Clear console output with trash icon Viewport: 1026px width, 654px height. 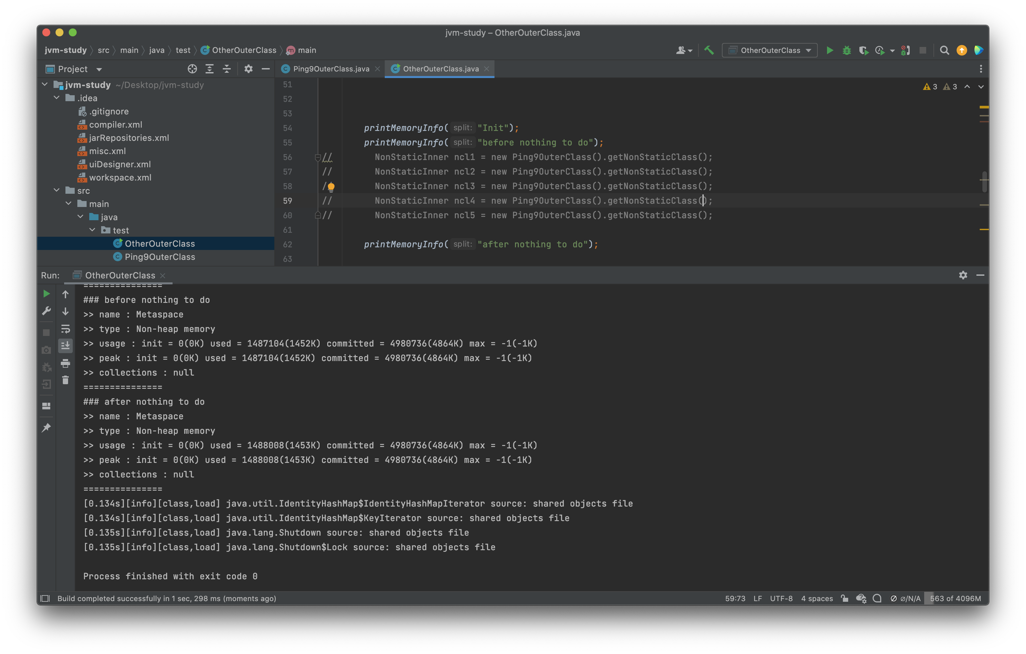click(65, 380)
